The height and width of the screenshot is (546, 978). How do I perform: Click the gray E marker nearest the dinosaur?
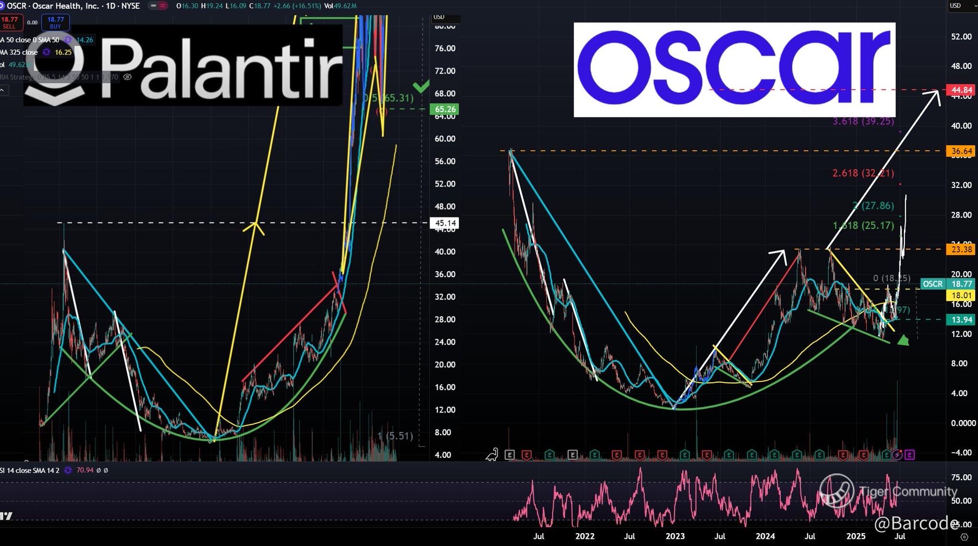(x=509, y=455)
